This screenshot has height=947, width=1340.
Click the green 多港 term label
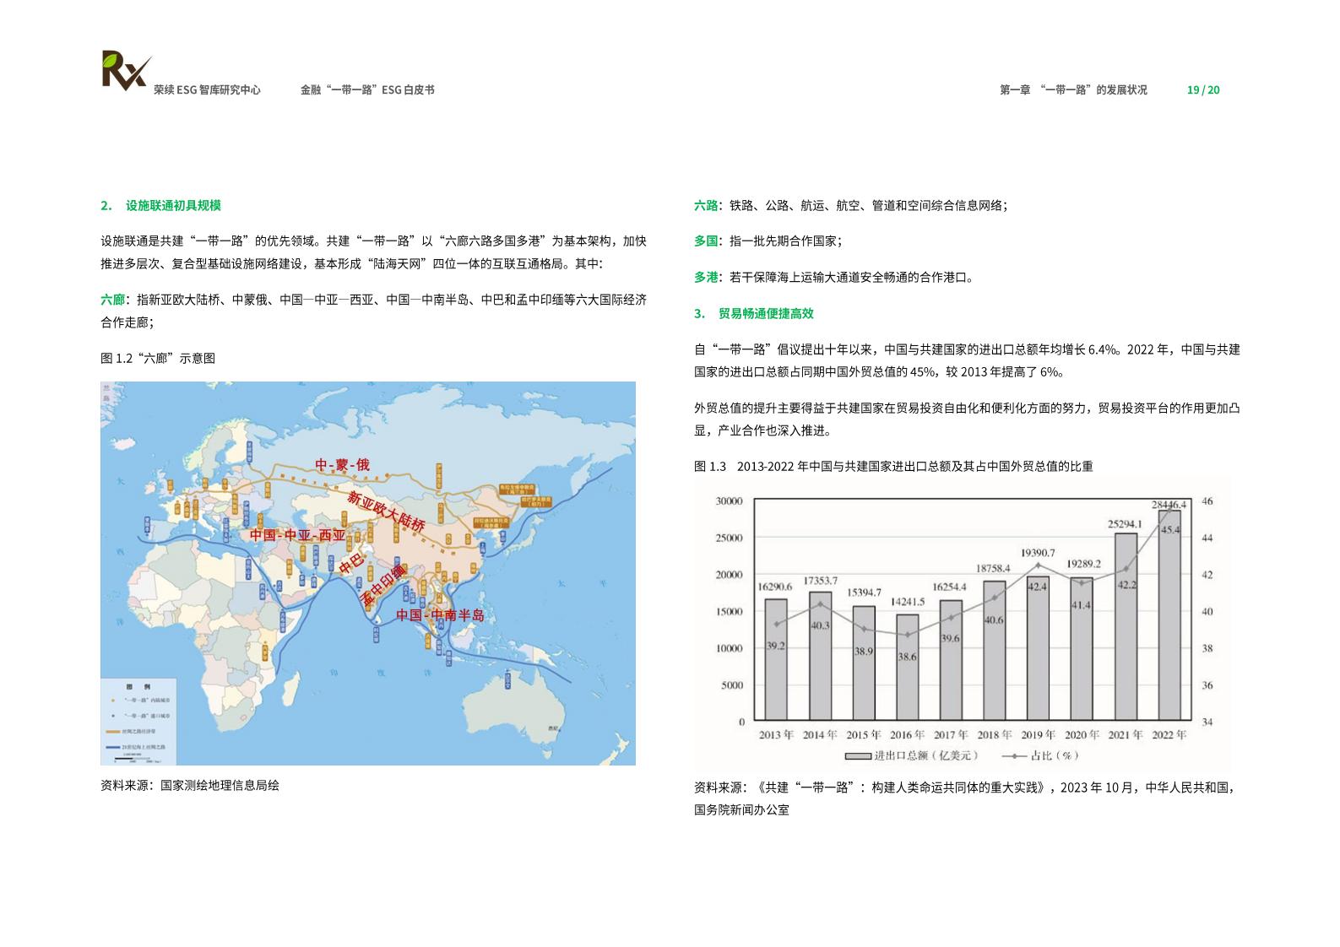click(706, 278)
